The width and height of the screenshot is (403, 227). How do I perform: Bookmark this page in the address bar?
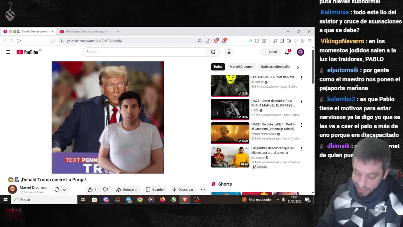point(53,41)
